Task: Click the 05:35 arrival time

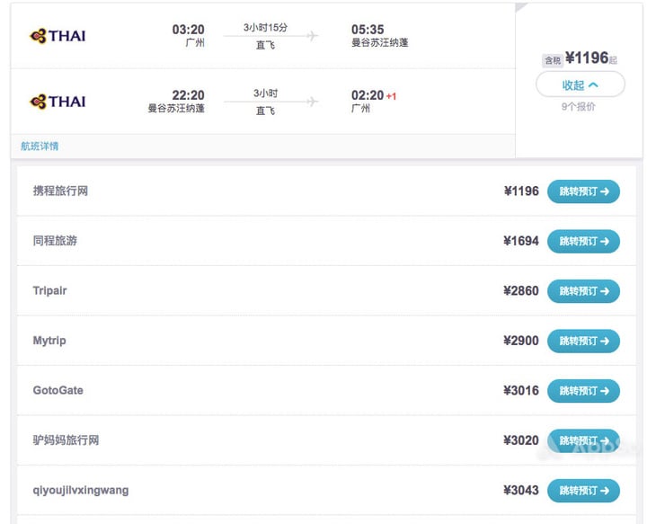Action: point(368,30)
